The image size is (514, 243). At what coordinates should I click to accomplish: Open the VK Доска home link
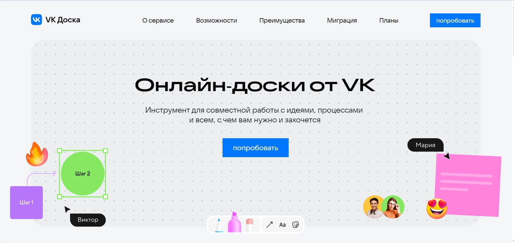pos(56,20)
